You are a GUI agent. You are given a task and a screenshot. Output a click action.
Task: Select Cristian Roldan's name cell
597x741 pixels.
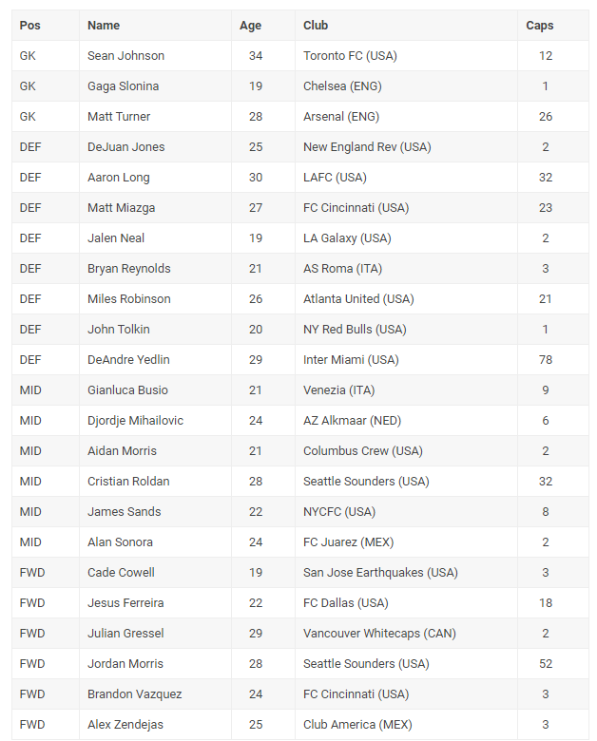point(126,482)
